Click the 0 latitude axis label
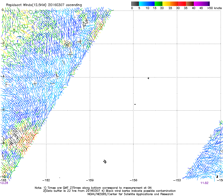Viewport: 223px width, 196px height. 2,10
